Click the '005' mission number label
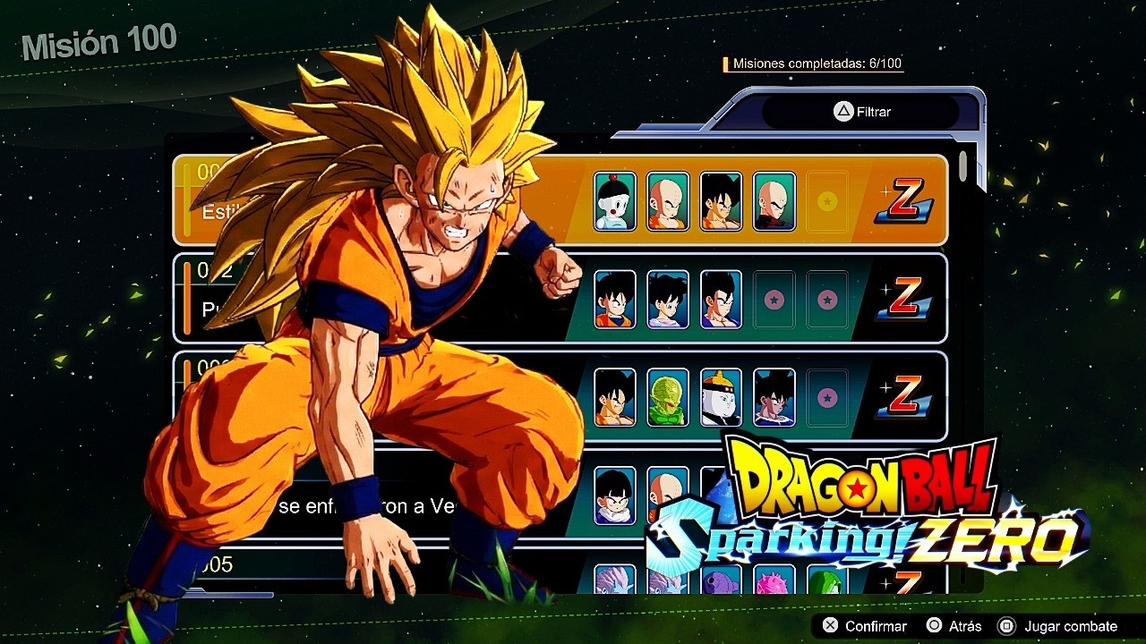1146x644 pixels. tap(215, 564)
